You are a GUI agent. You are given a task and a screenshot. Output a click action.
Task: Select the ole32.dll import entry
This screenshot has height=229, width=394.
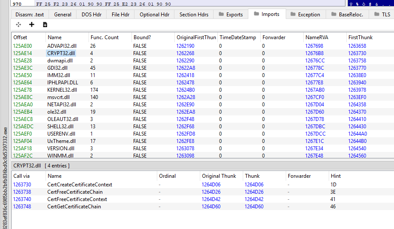tap(202, 112)
